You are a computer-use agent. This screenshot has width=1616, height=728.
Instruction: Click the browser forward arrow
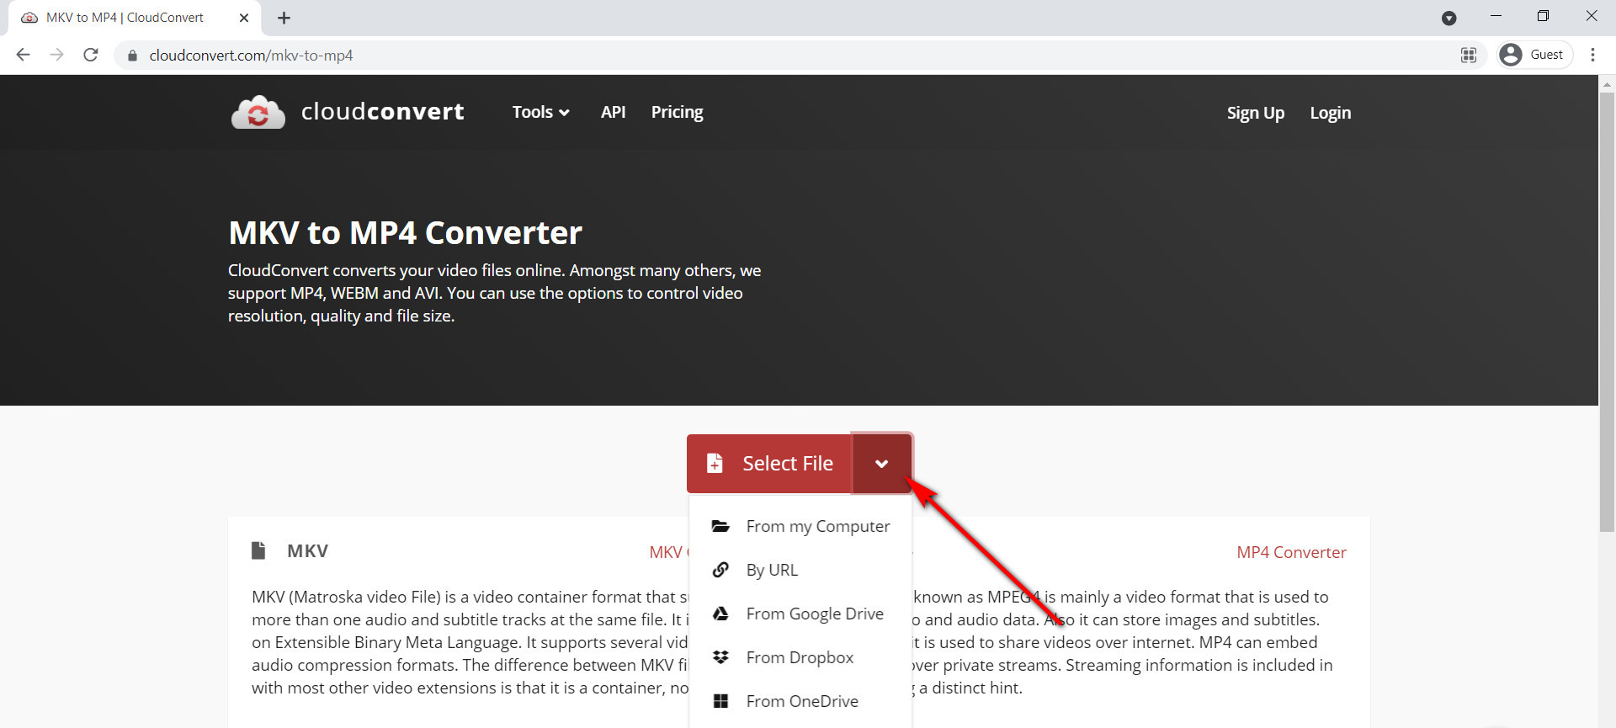click(x=56, y=55)
